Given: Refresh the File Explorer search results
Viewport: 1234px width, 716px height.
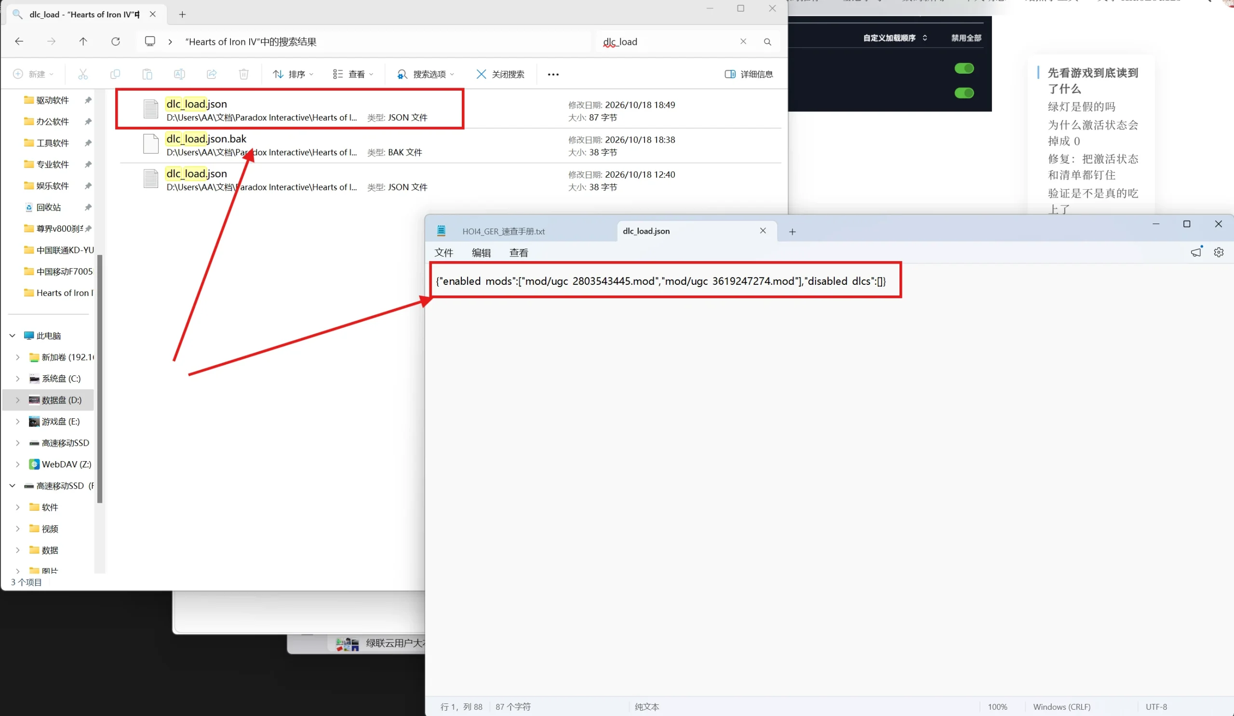Looking at the screenshot, I should pos(116,41).
